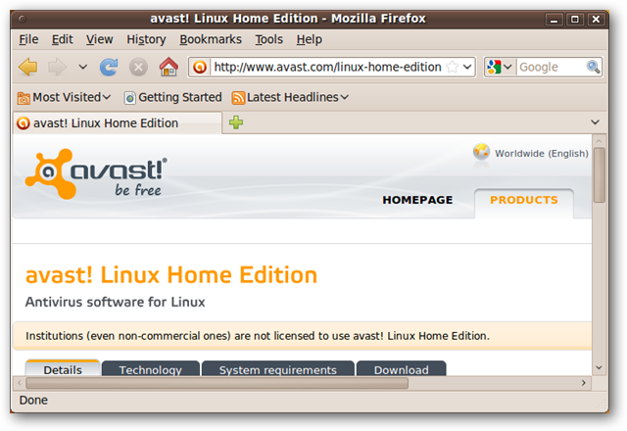Open the Google search engine selector dropdown
The image size is (627, 431).
pos(500,67)
